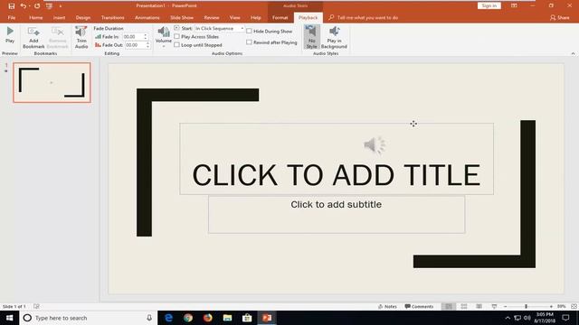Open Chrome from the taskbar
Screen dimensions: 579x325
(188, 318)
